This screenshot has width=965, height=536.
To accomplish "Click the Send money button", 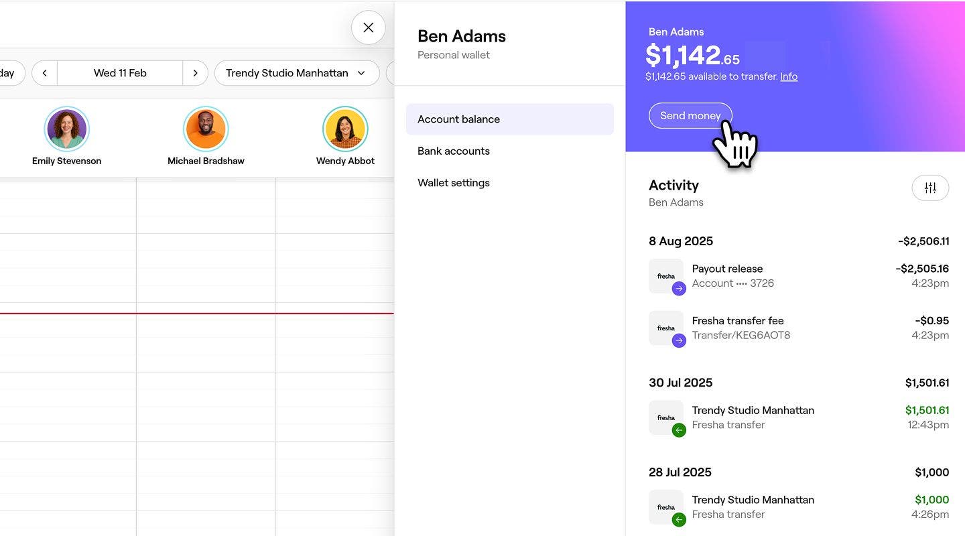I will coord(690,115).
